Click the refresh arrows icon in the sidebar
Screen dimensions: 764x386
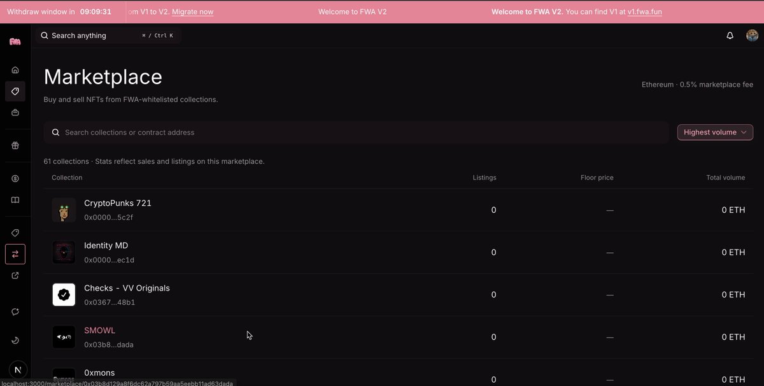point(15,311)
